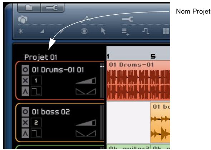Click channel number 1 box on Drums track
The height and width of the screenshot is (150, 211).
[x=36, y=80]
